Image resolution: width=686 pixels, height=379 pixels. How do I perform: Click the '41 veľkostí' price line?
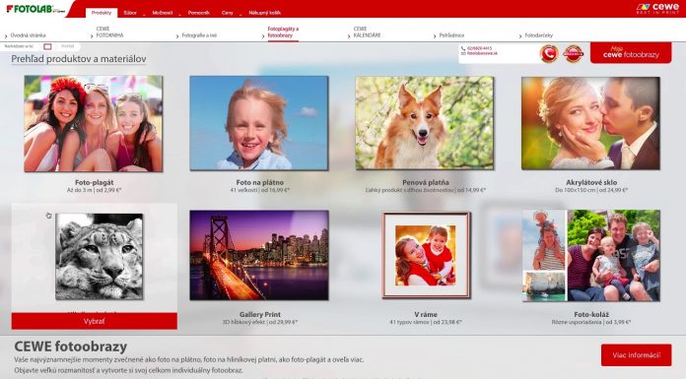260,191
